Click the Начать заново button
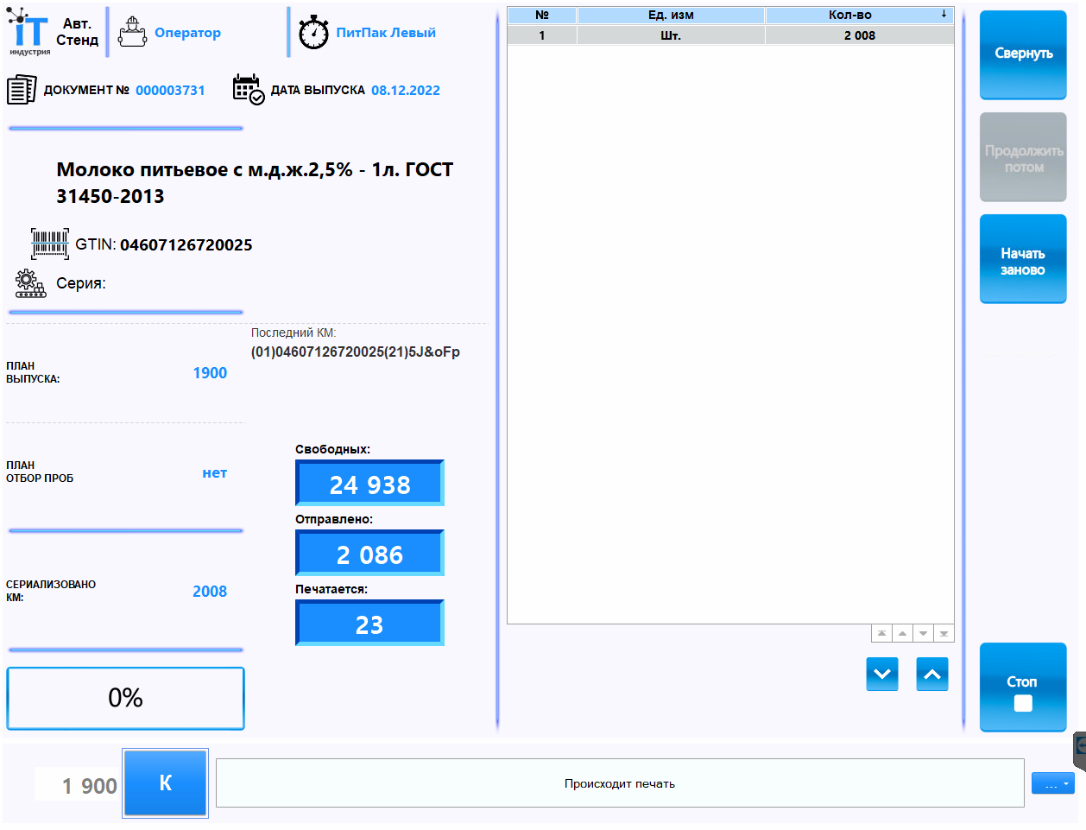 click(1023, 259)
